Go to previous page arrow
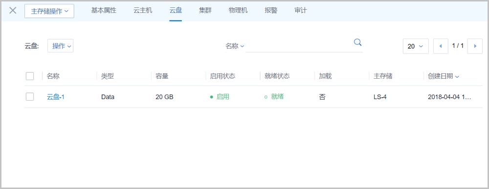Image resolution: width=489 pixels, height=189 pixels. [x=441, y=46]
